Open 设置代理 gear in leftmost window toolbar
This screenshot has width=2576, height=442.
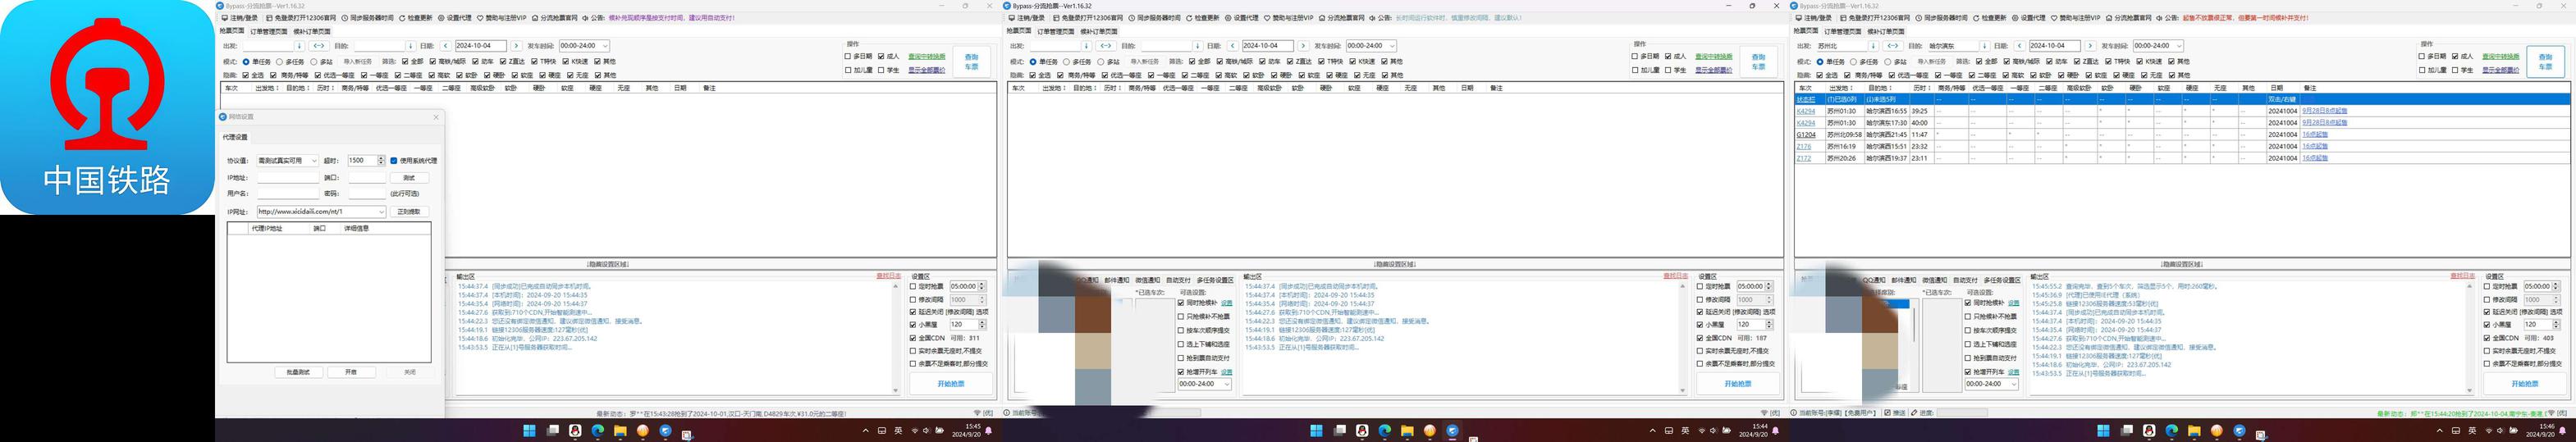coord(441,18)
